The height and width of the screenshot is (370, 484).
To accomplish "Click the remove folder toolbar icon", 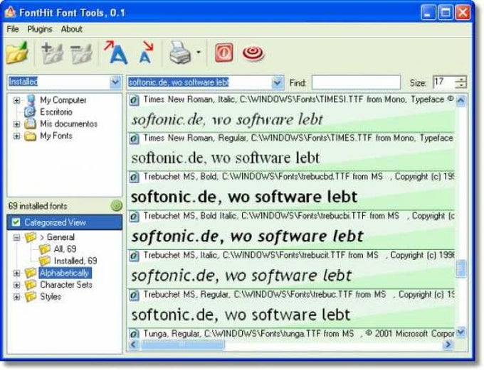I will [81, 53].
